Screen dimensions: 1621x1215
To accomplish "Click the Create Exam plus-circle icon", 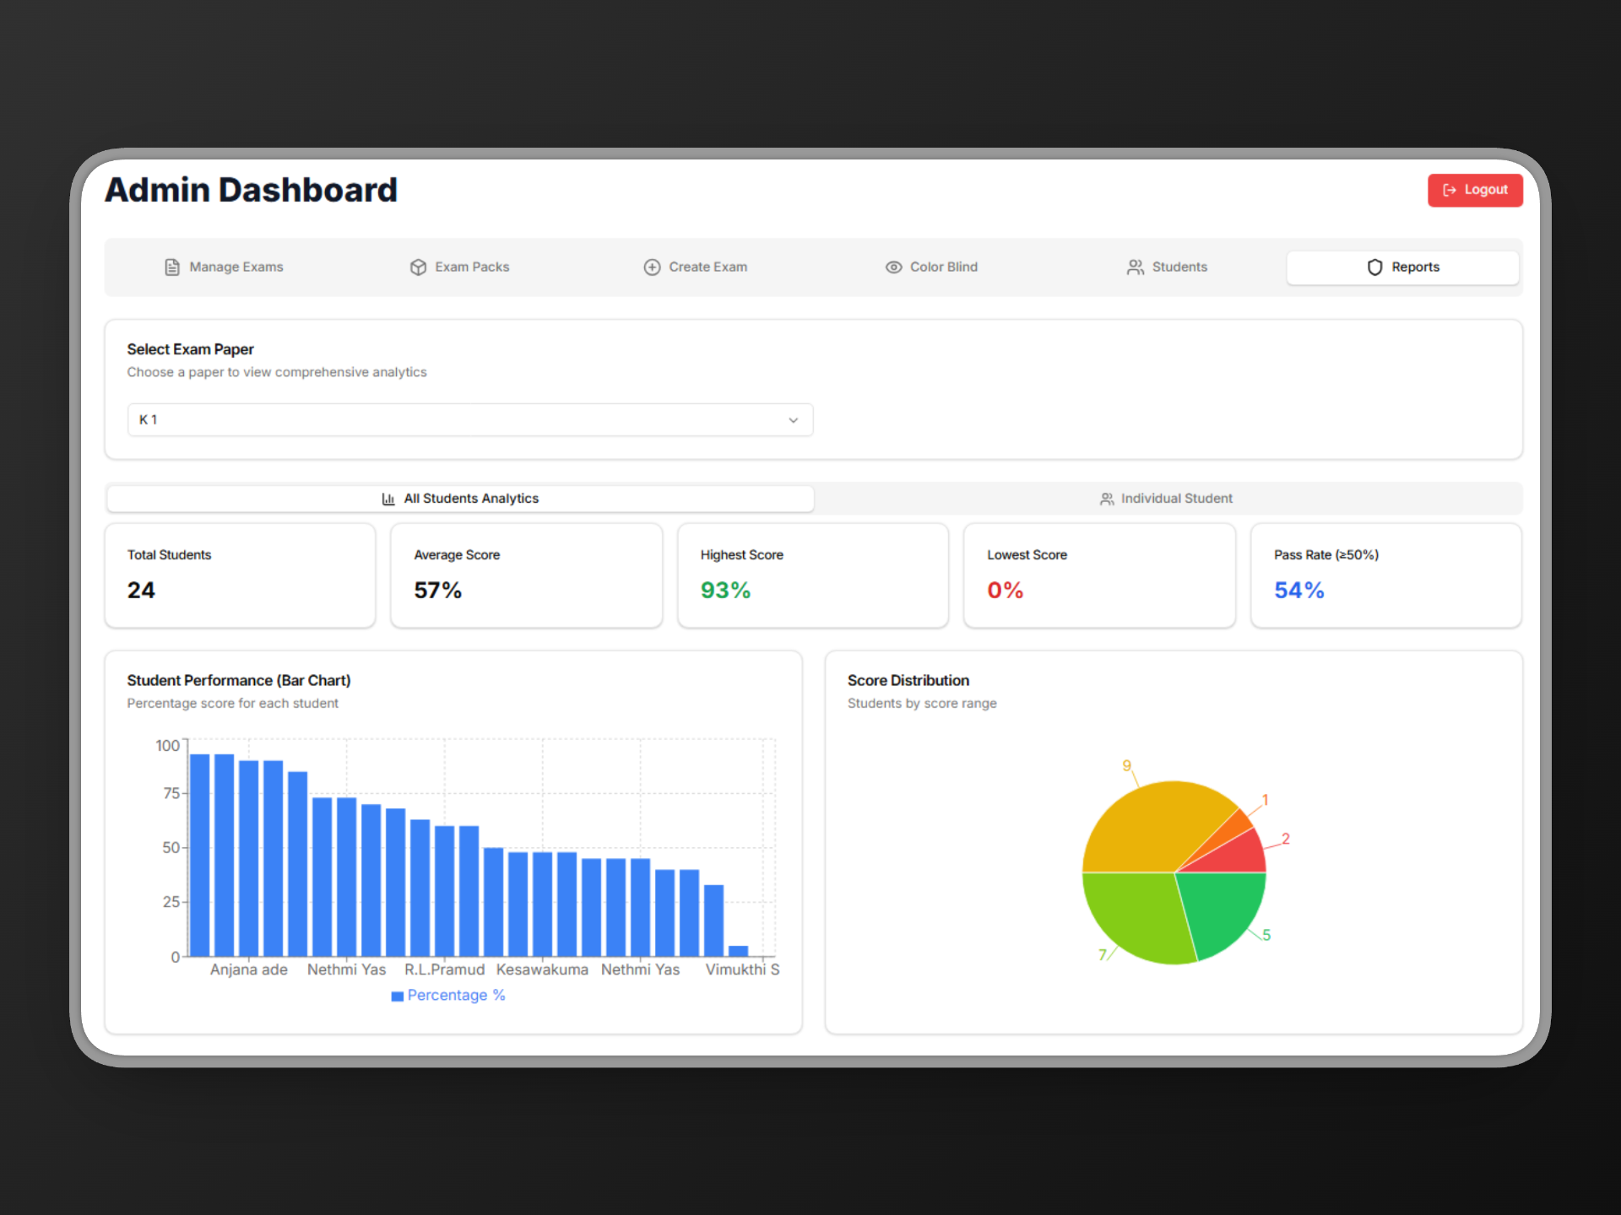I will (652, 267).
